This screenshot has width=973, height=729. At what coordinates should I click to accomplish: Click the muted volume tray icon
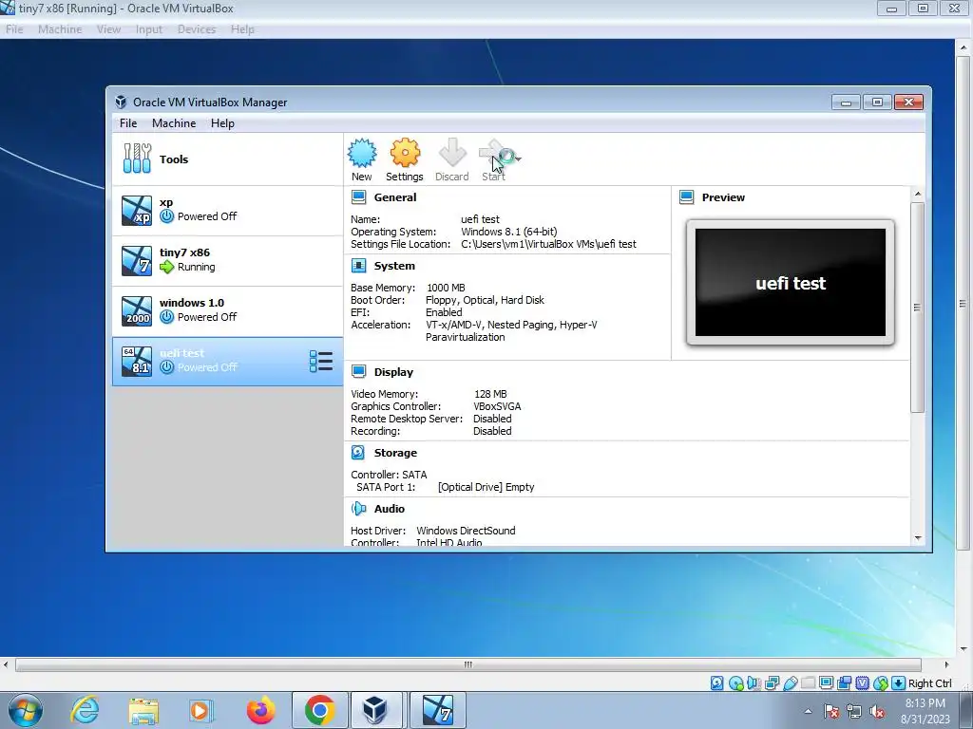[877, 711]
